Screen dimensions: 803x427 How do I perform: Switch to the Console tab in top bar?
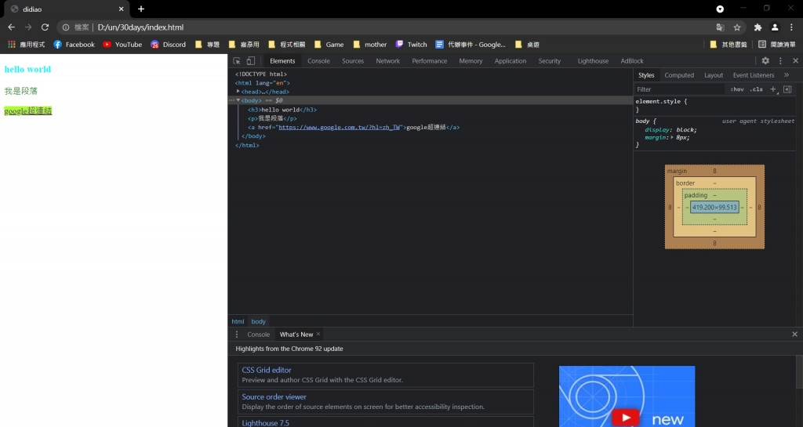(x=318, y=61)
